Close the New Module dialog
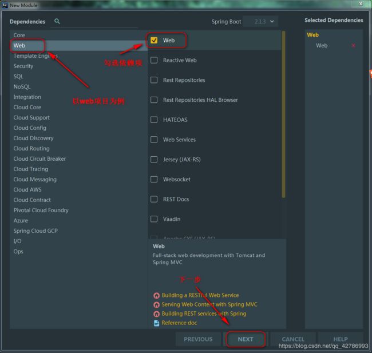Image resolution: width=372 pixels, height=353 pixels. coord(361,3)
